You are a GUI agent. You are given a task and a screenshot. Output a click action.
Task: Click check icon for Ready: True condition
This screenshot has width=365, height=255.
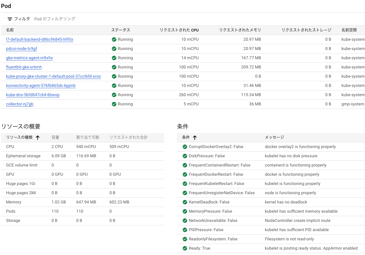click(185, 248)
